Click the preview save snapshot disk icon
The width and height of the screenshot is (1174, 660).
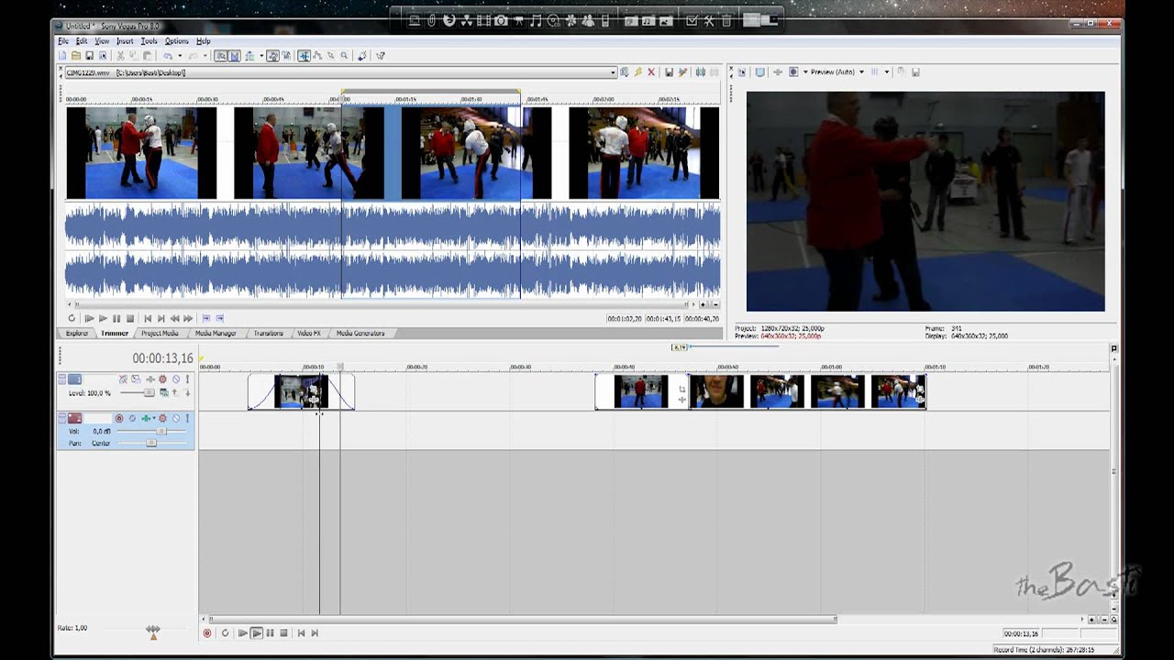coord(915,72)
